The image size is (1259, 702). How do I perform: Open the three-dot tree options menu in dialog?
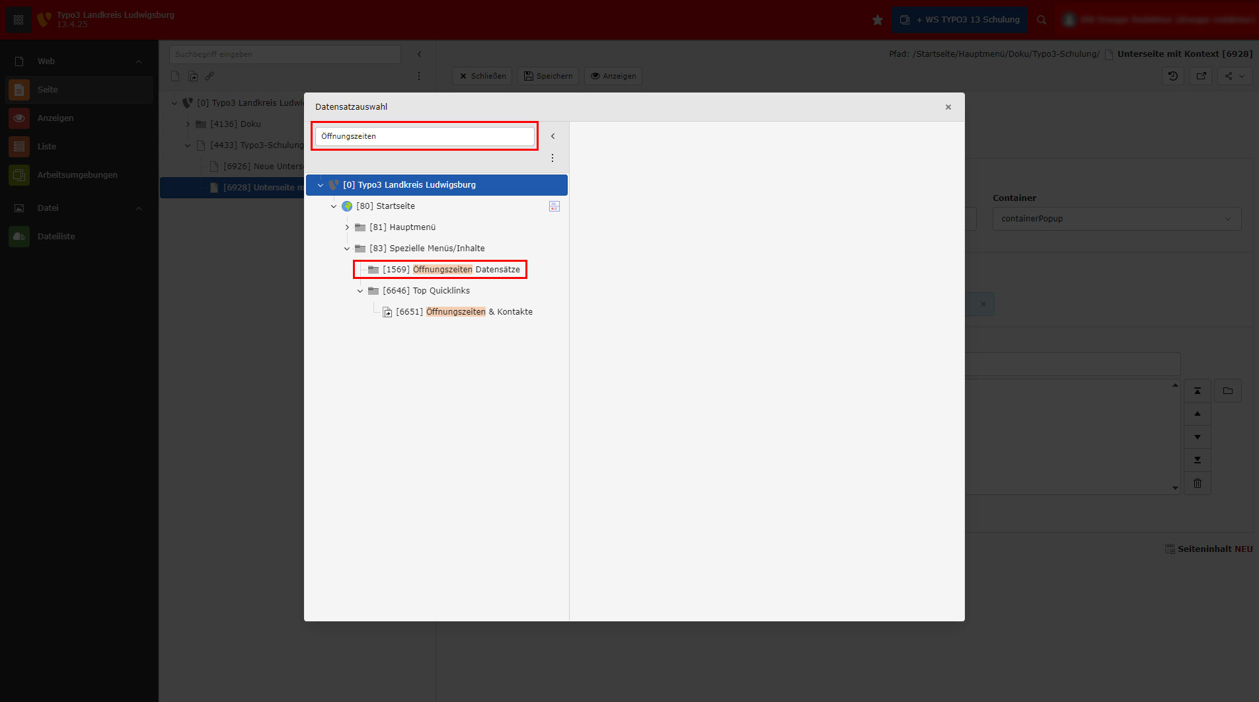coord(553,158)
